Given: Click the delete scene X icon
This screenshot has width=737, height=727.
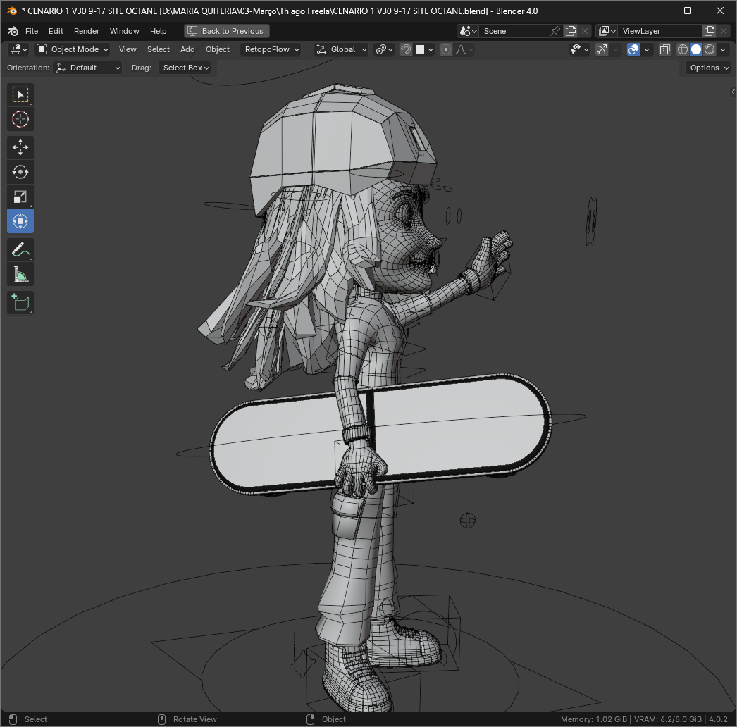Looking at the screenshot, I should tap(585, 31).
